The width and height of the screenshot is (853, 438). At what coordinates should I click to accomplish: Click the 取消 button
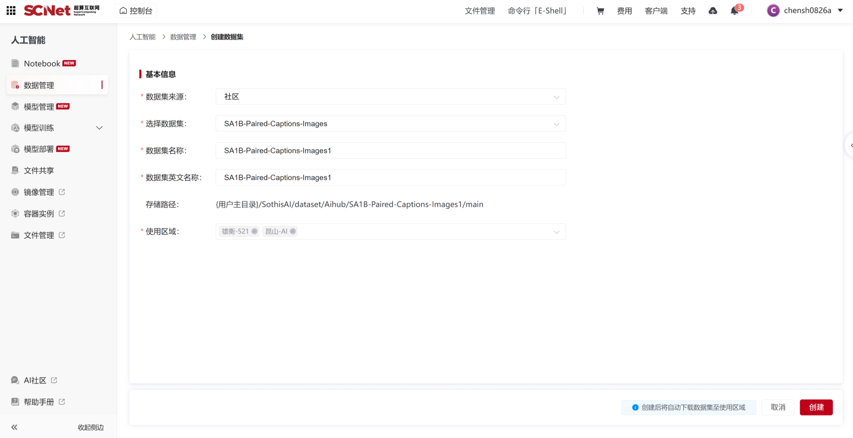[778, 407]
